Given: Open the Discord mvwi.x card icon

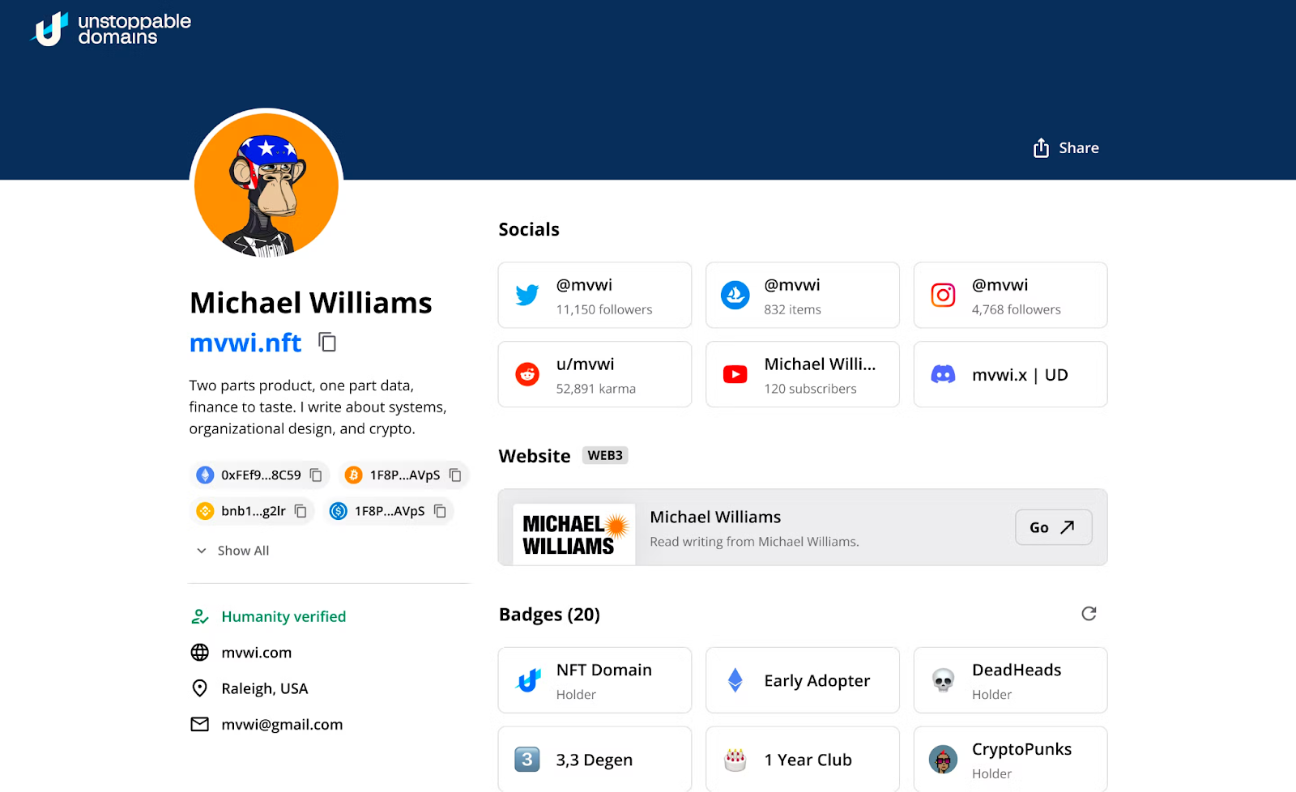Looking at the screenshot, I should (943, 374).
